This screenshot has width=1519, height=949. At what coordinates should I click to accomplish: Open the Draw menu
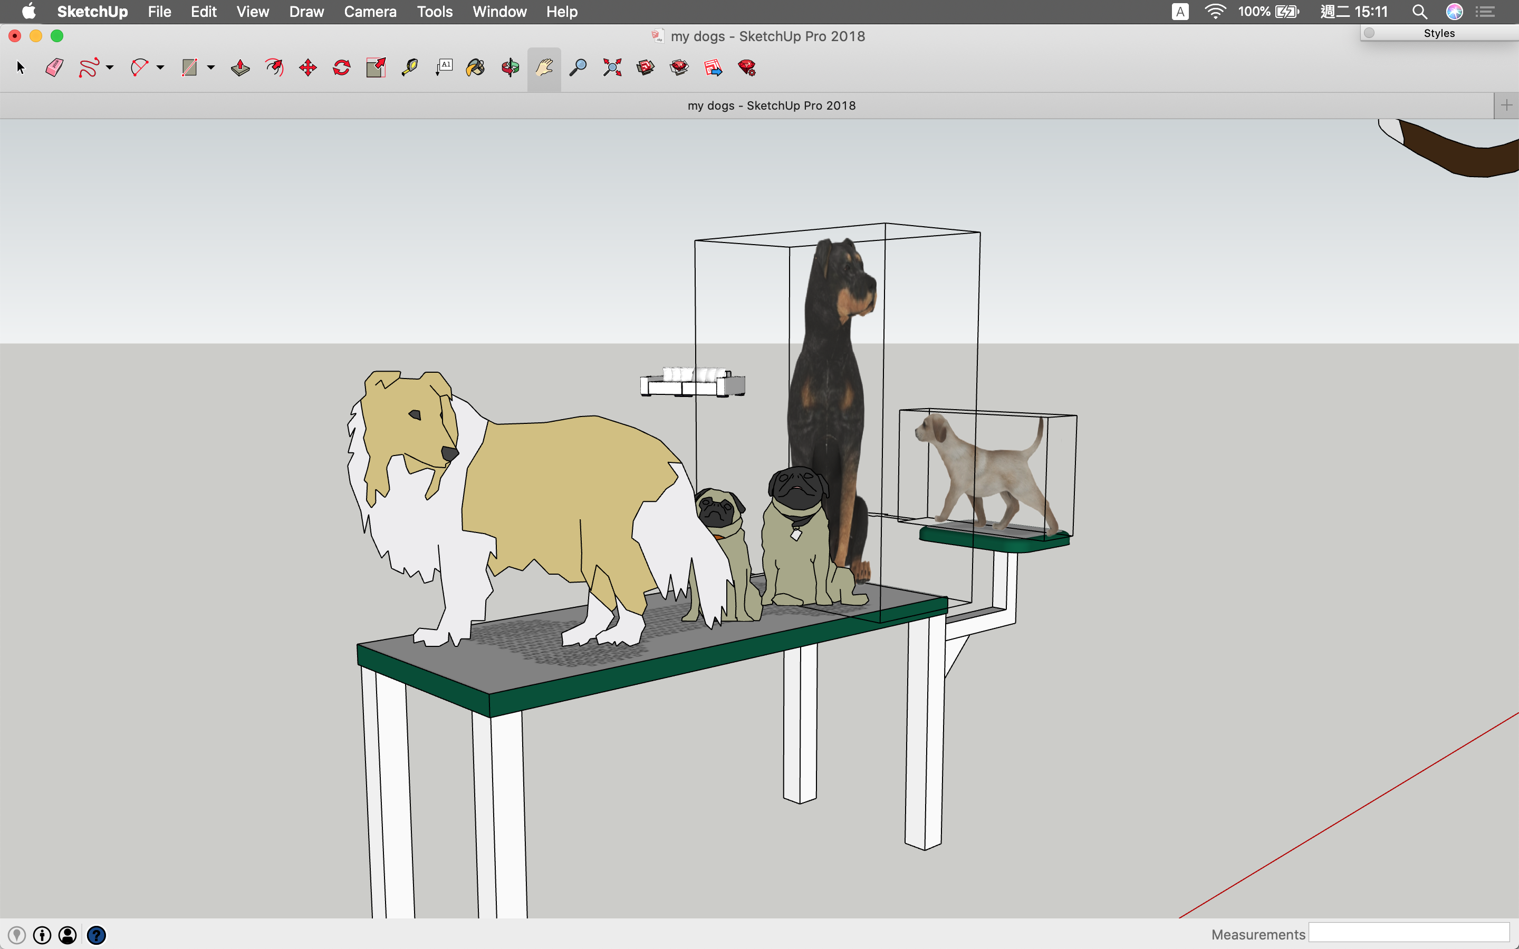click(x=306, y=12)
